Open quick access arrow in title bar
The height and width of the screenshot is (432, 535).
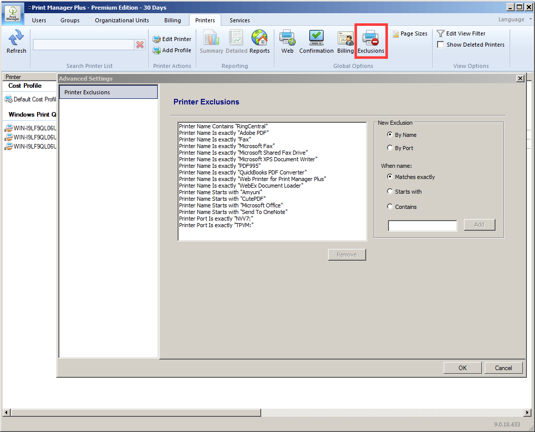click(29, 8)
